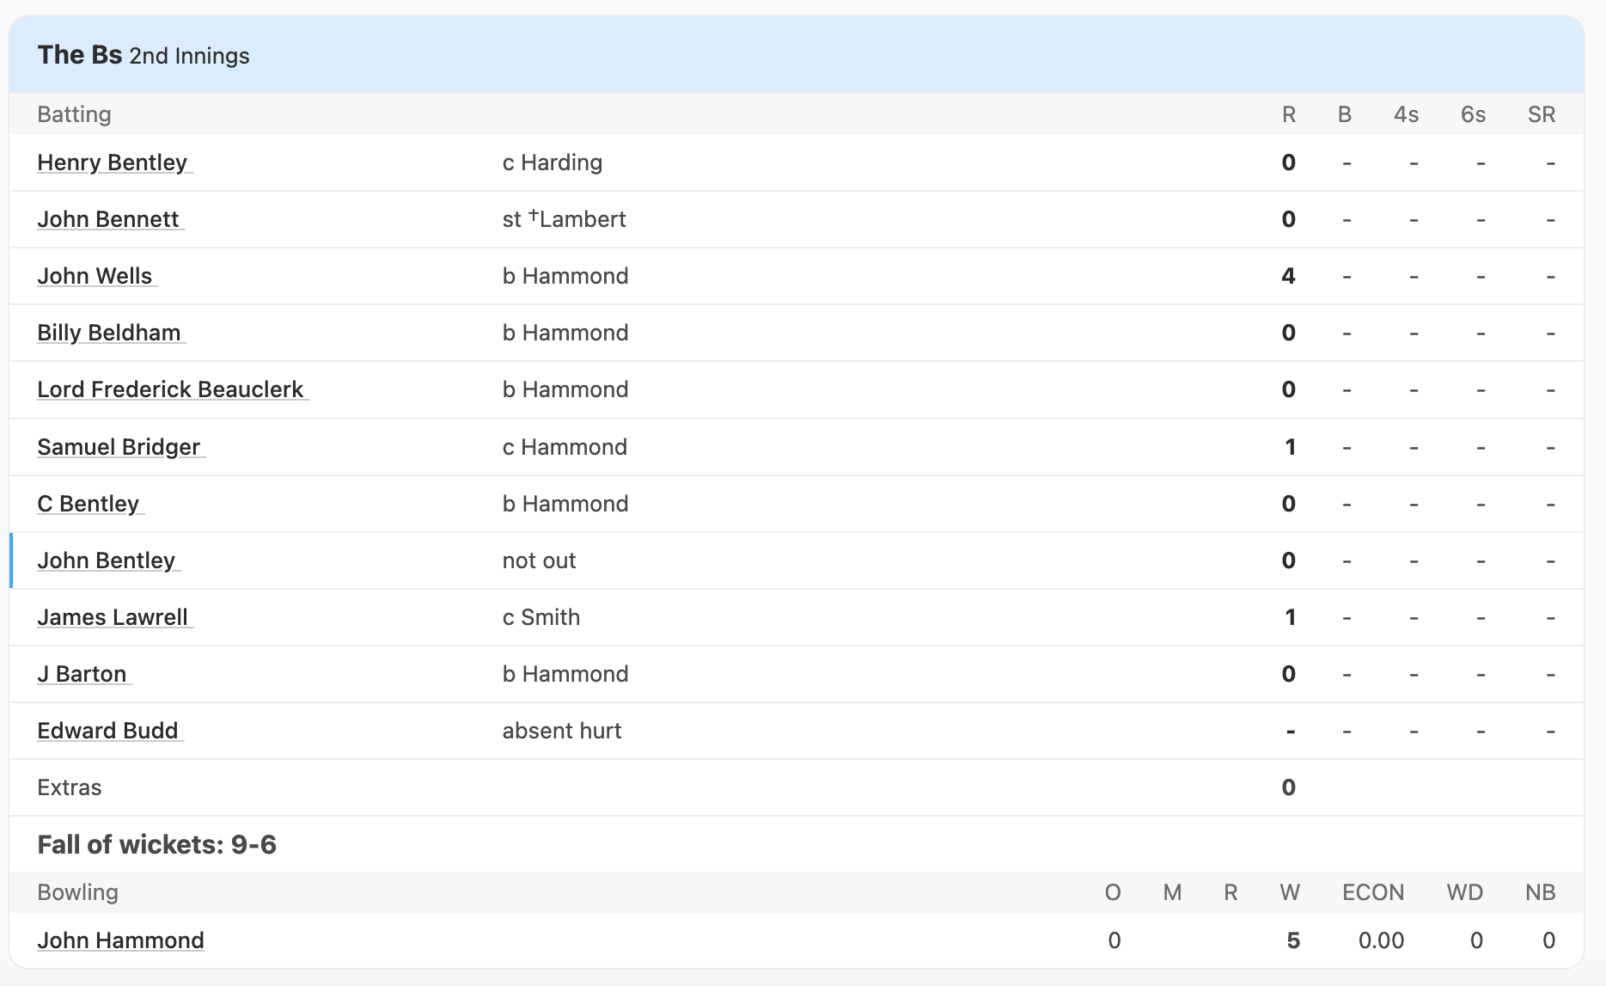
Task: Click The Bs 2nd Innings header
Action: pyautogui.click(x=144, y=55)
